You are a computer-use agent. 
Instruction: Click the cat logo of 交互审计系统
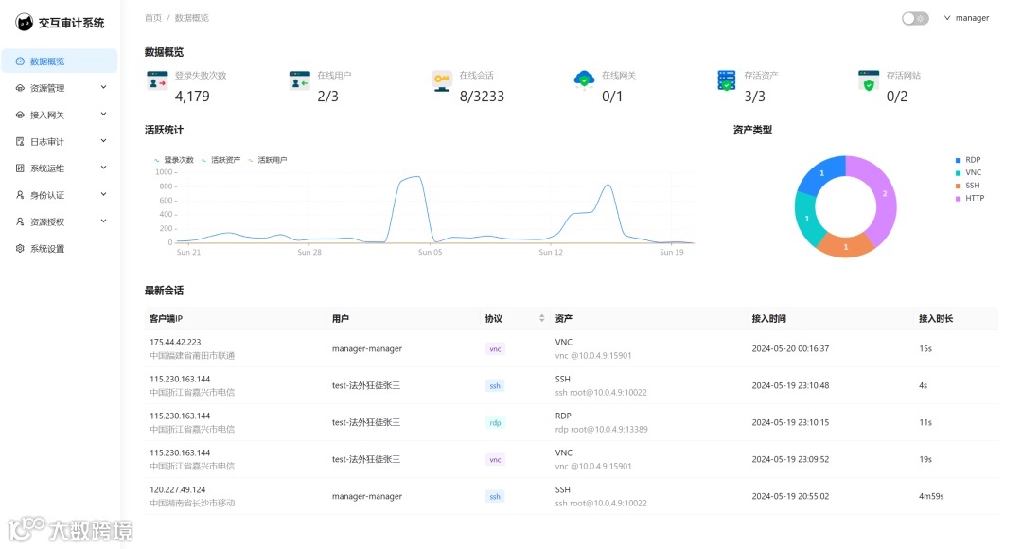pyautogui.click(x=24, y=23)
